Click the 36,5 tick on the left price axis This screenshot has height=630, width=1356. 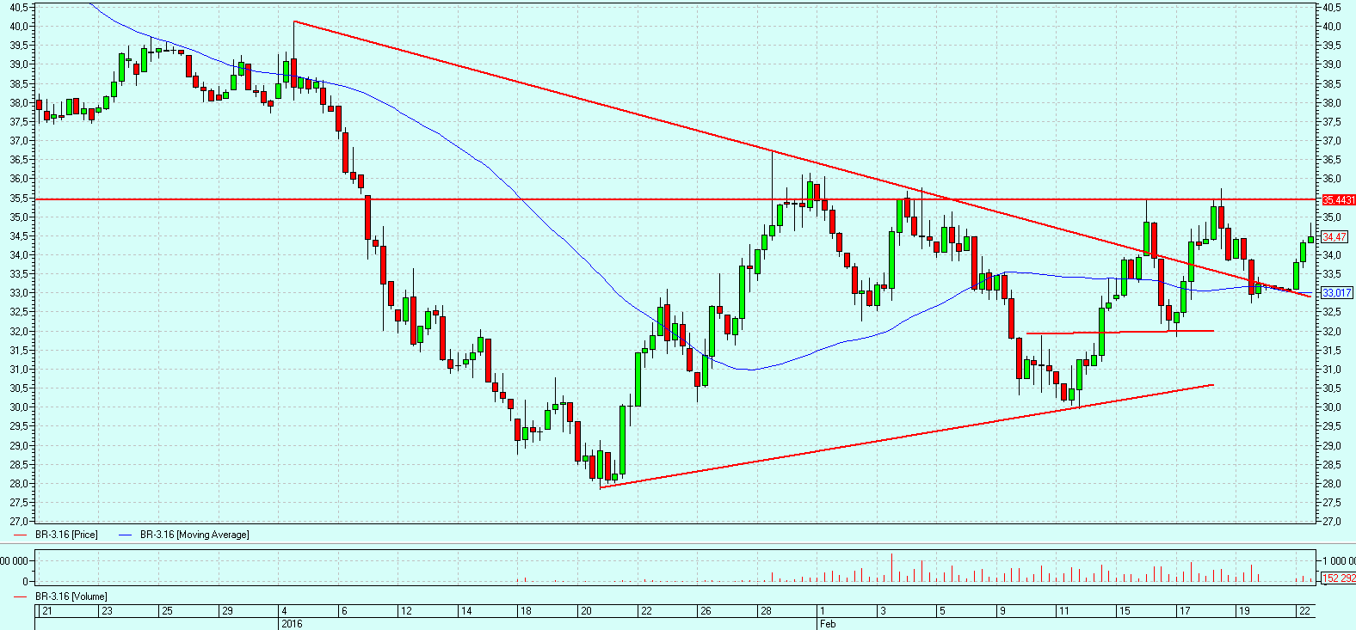(18, 160)
